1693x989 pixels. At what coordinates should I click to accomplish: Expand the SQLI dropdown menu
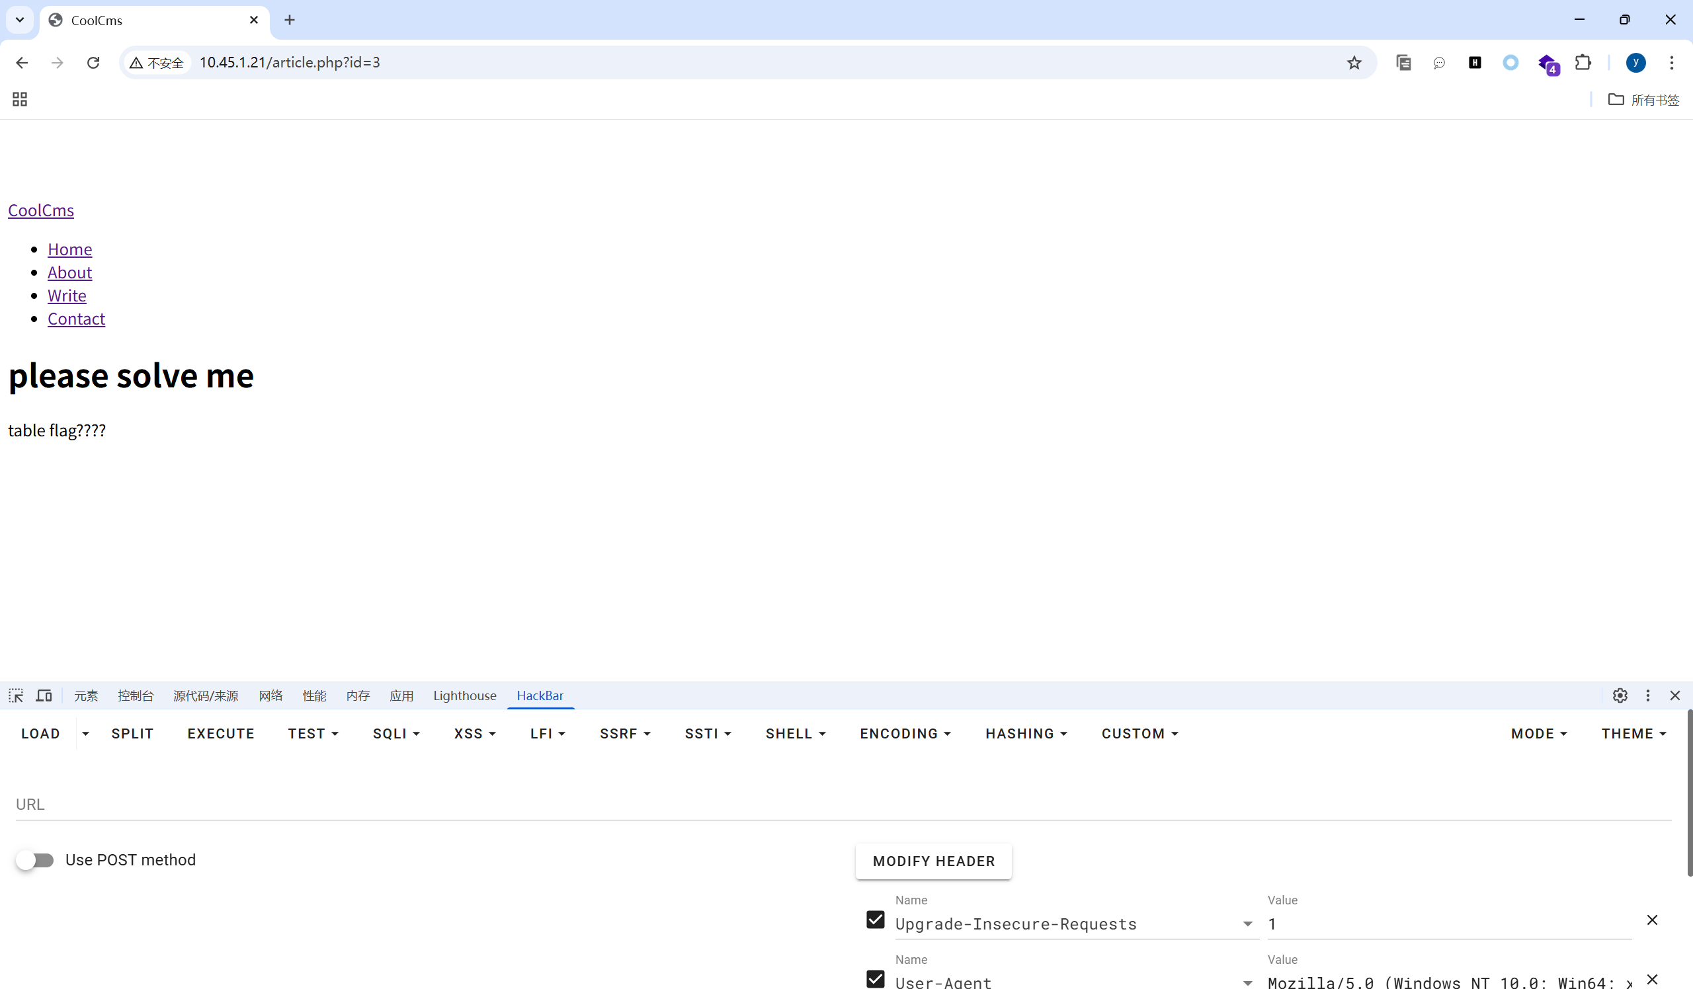[x=395, y=734]
